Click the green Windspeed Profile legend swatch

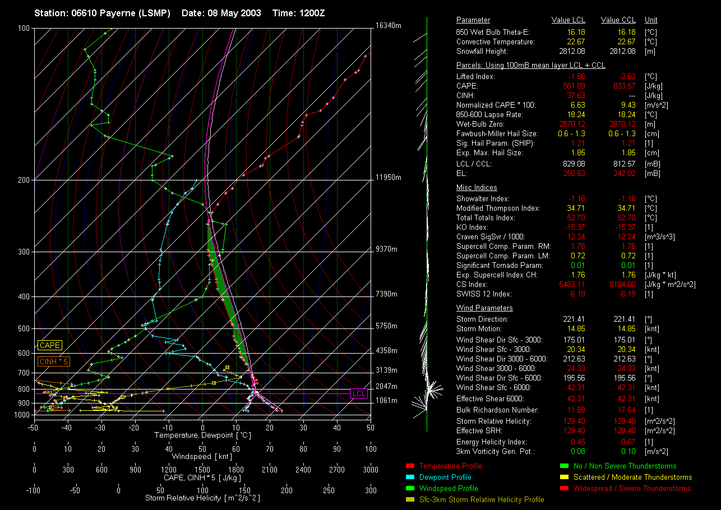coord(409,489)
